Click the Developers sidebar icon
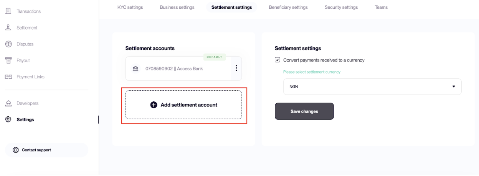 (x=8, y=103)
